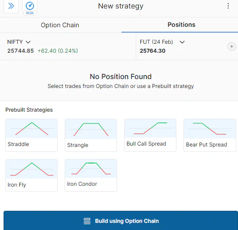
Task: Select the Strangle payoff chart
Action: [91, 129]
